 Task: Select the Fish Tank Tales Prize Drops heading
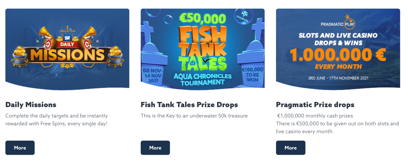pyautogui.click(x=189, y=105)
